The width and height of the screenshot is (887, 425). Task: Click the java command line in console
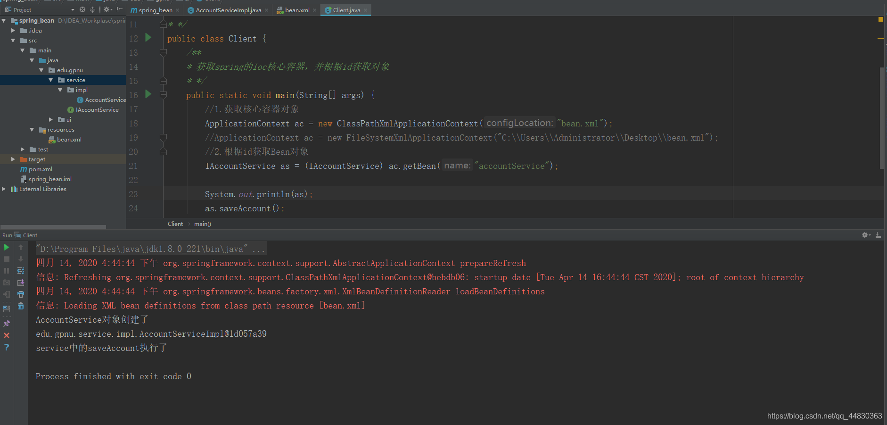[x=150, y=249]
